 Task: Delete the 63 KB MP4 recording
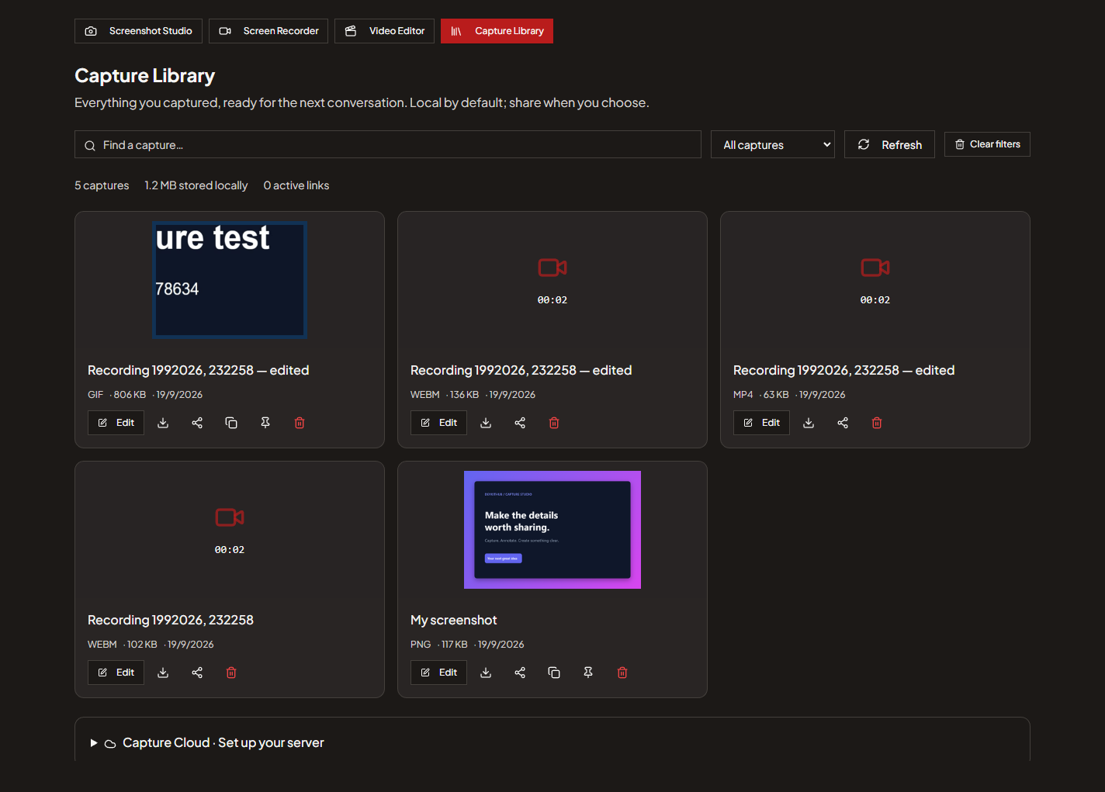[877, 423]
